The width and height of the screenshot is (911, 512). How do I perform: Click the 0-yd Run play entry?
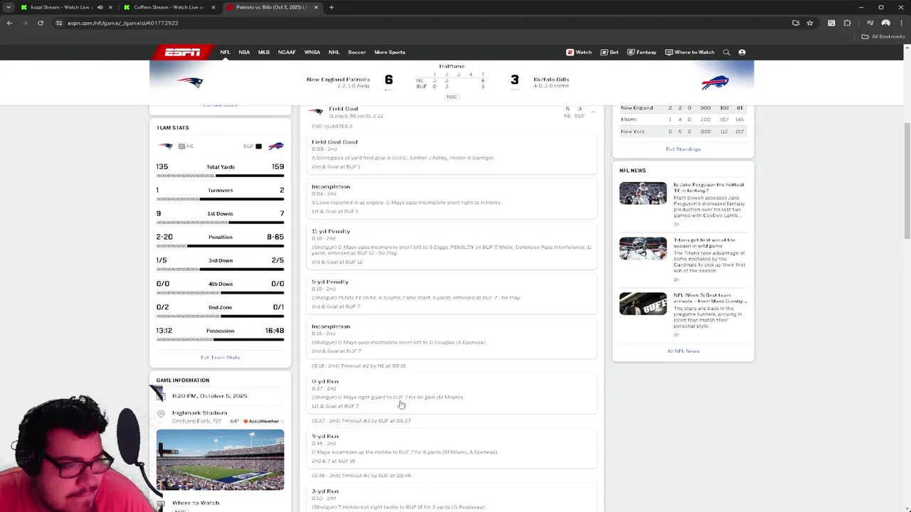click(452, 393)
